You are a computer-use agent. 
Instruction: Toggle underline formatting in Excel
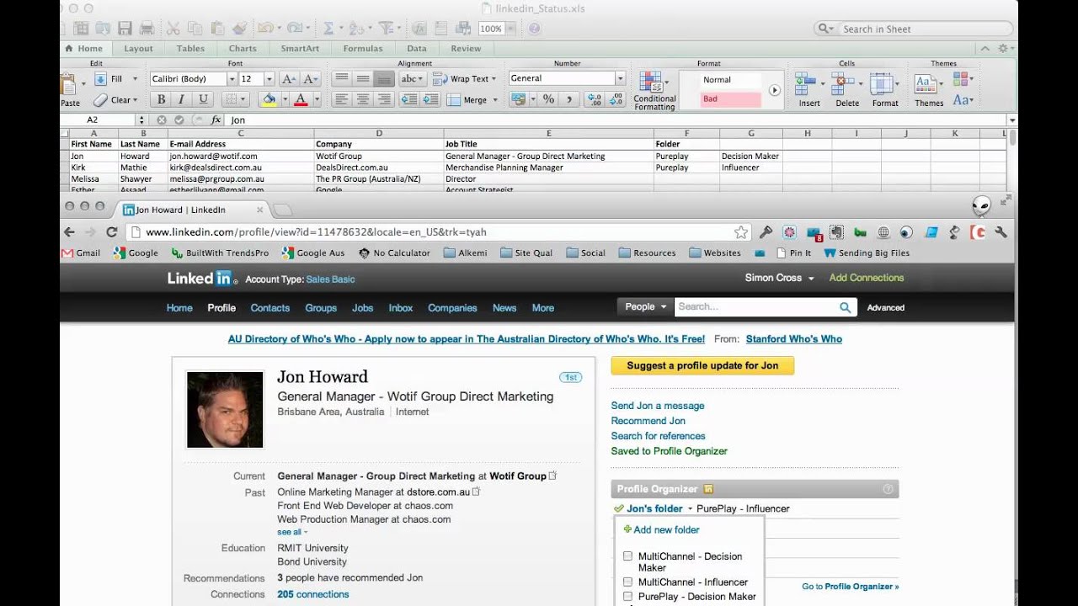(x=202, y=99)
